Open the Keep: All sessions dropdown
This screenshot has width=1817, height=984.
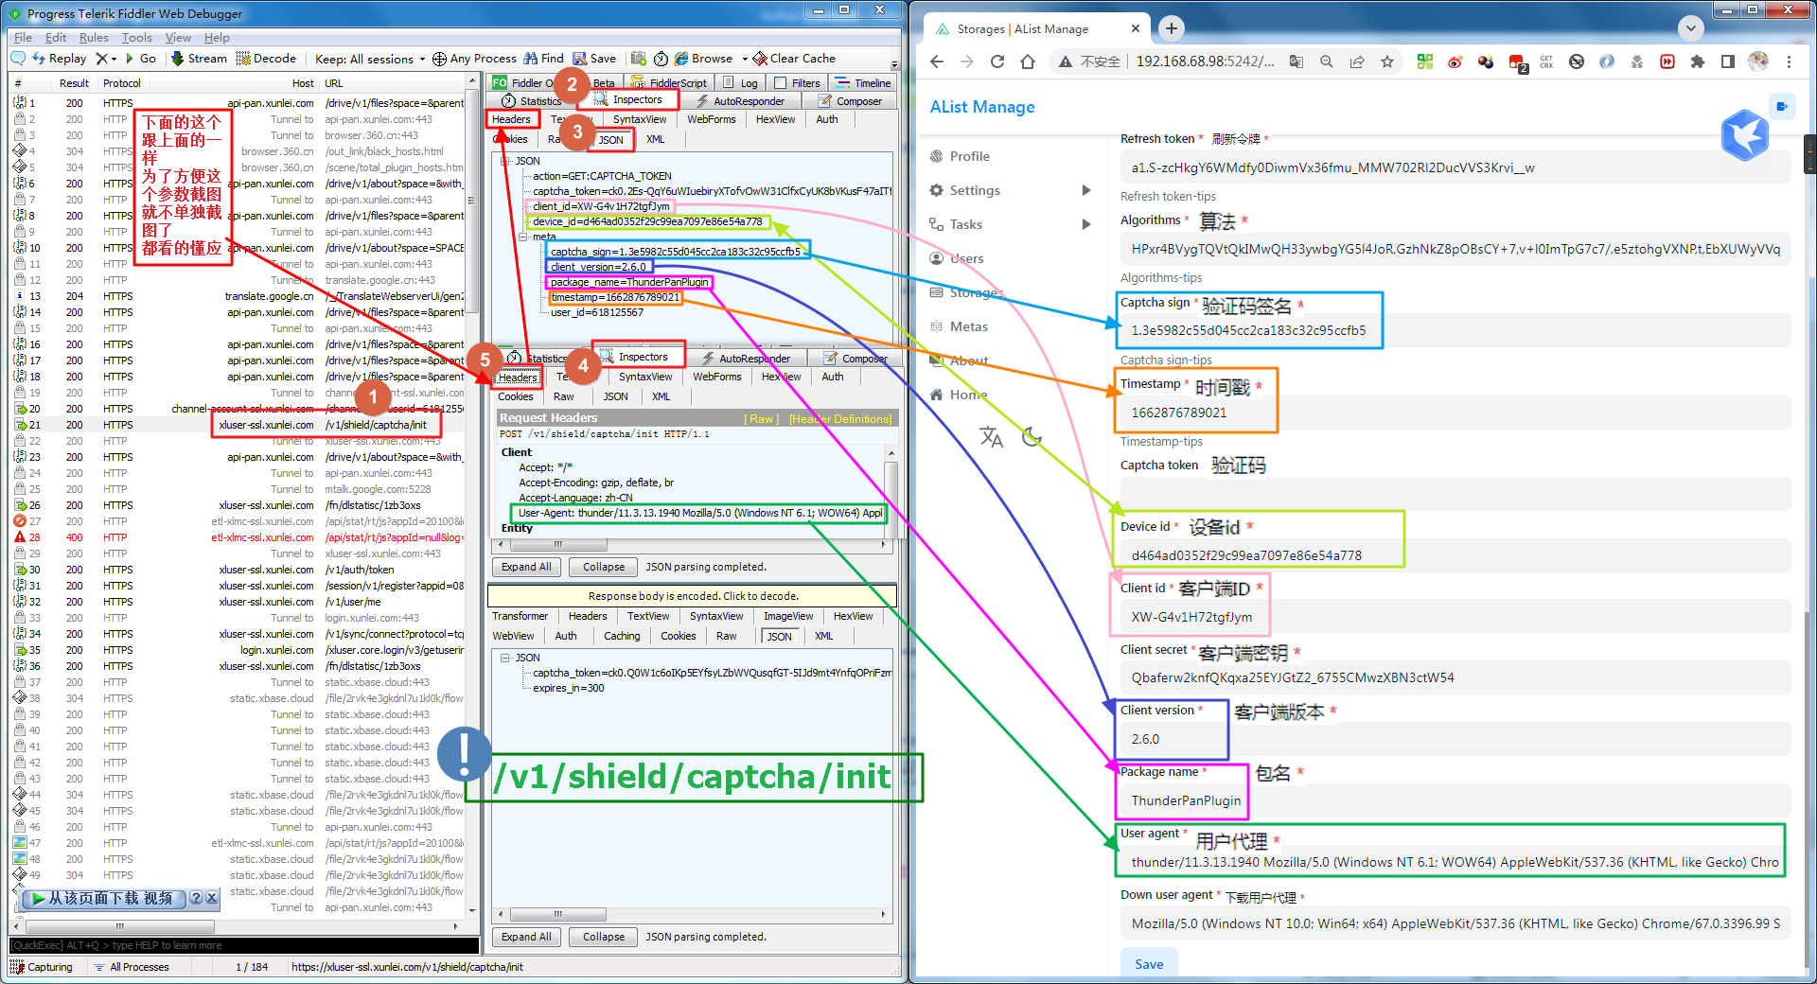pyautogui.click(x=370, y=59)
